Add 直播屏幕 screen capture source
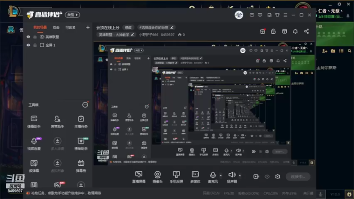The image size is (354, 199). [x=139, y=177]
